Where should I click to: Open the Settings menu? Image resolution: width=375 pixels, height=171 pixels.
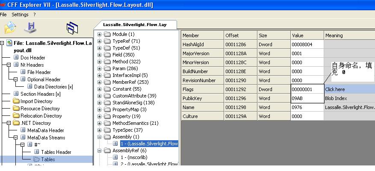(20, 15)
